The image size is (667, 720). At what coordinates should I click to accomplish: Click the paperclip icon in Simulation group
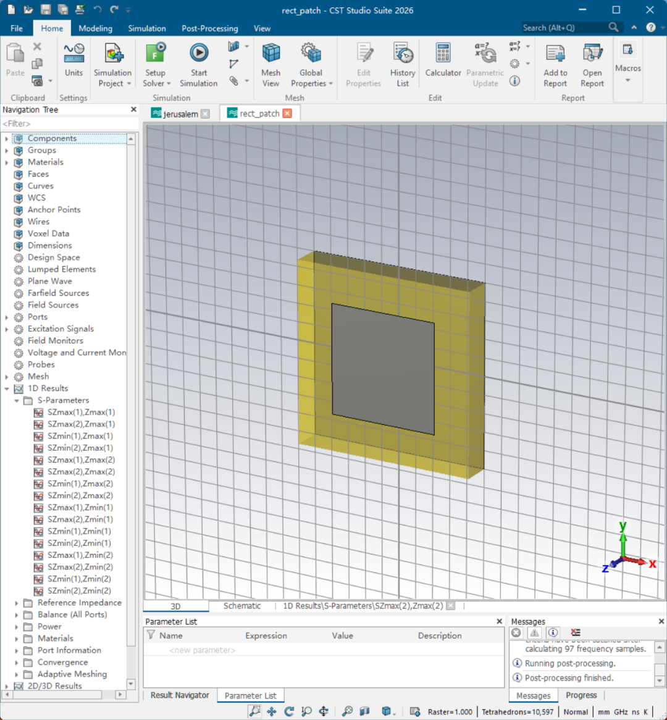(234, 82)
